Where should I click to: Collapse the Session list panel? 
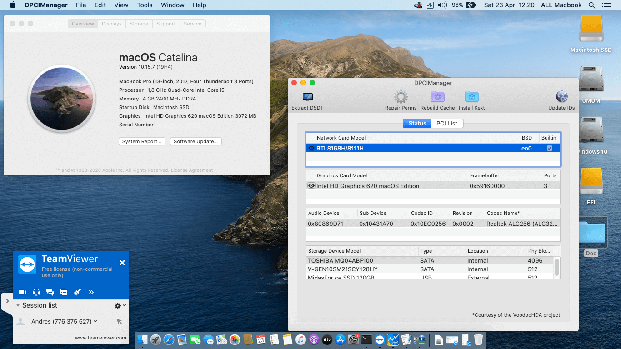point(17,305)
